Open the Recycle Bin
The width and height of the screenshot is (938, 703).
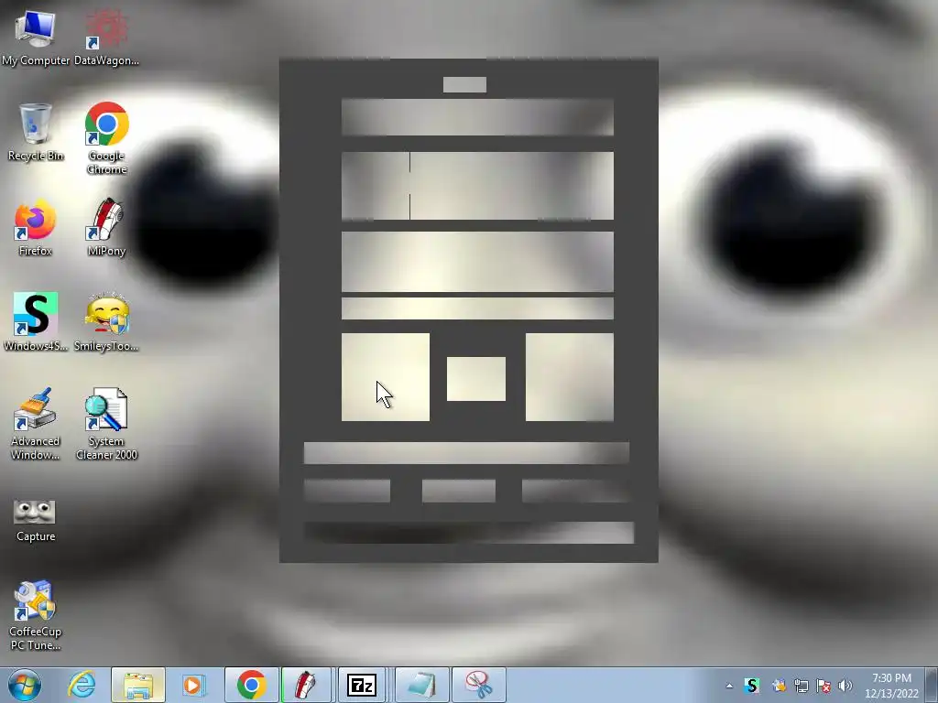click(36, 133)
